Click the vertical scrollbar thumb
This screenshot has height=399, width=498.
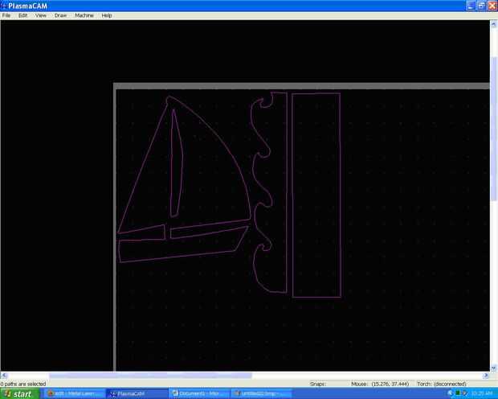[493, 129]
